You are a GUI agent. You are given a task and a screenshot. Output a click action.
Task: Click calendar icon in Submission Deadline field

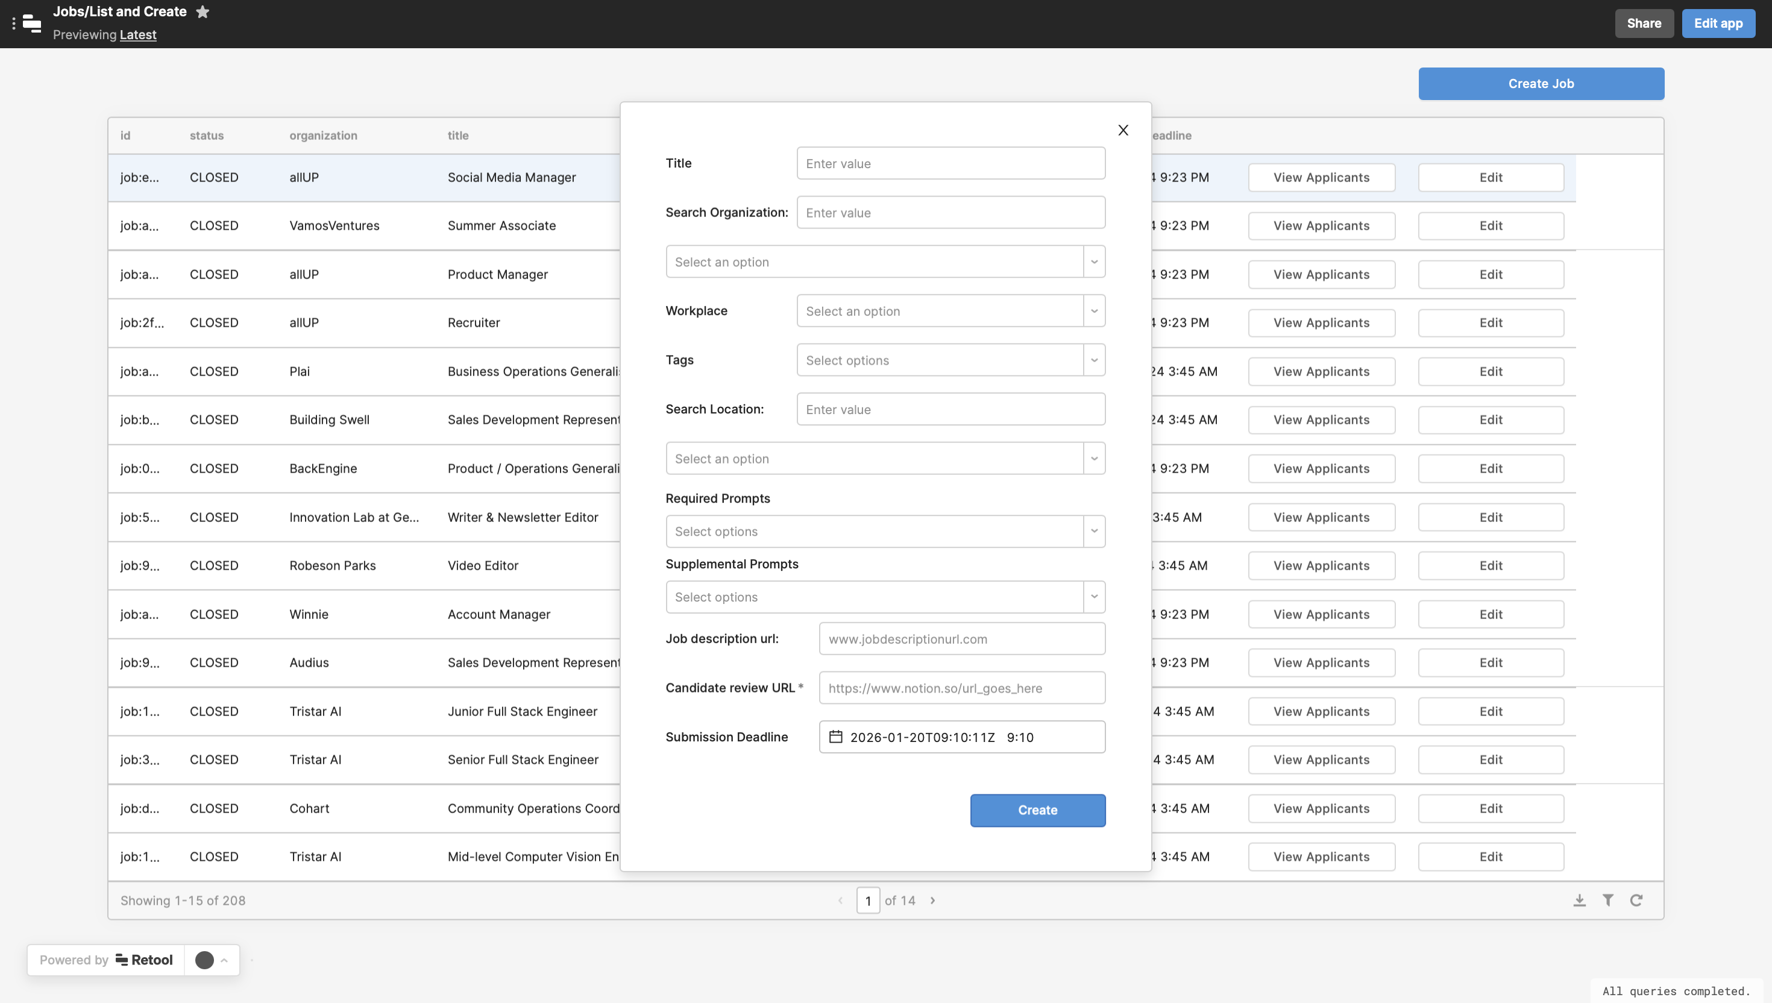pyautogui.click(x=835, y=737)
